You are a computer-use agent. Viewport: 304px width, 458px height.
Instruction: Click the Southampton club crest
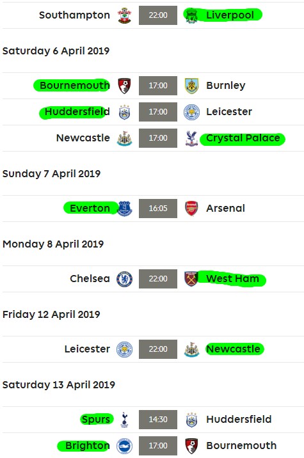[x=124, y=15]
